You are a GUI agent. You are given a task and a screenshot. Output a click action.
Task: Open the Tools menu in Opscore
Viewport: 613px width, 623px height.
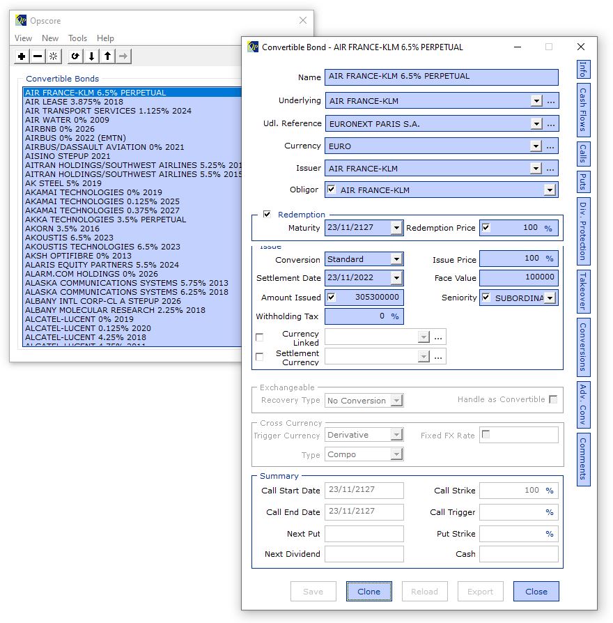click(x=77, y=38)
